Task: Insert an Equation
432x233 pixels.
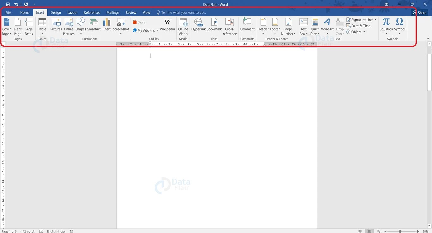Action: (386, 27)
